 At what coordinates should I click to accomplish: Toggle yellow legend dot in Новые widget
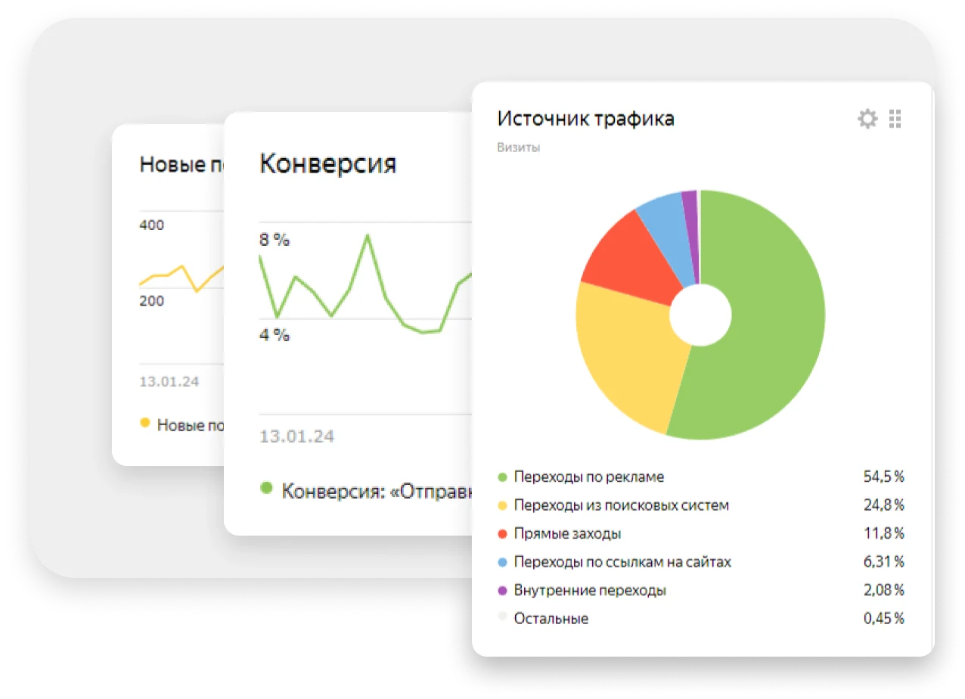(145, 423)
